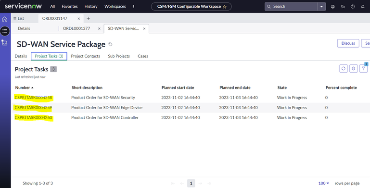Click Planned end date of CSPRJTASK0004260
Image resolution: width=370 pixels, height=188 pixels.
(238, 117)
